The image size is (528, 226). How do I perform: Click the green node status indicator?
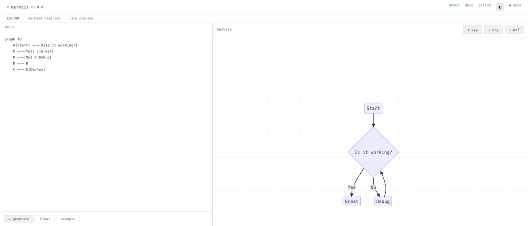(515, 5)
